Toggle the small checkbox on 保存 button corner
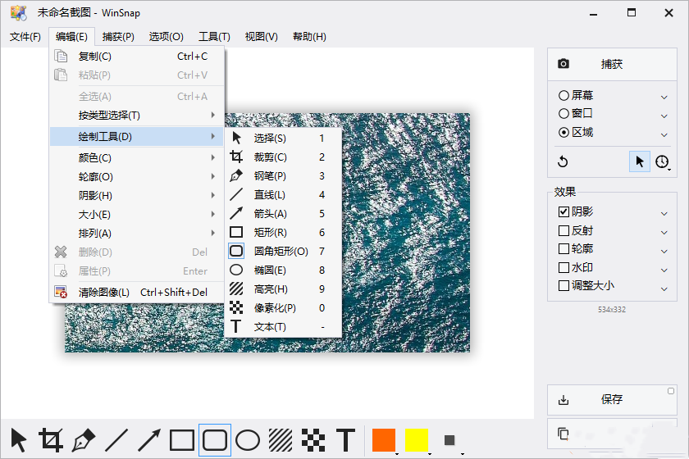Screen dimensions: 689x459 coord(671,391)
